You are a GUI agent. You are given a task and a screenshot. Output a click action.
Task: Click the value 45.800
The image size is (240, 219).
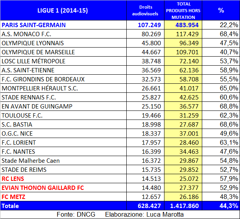point(151,43)
